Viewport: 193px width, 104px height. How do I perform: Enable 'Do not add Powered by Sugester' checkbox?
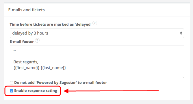pyautogui.click(x=12, y=83)
